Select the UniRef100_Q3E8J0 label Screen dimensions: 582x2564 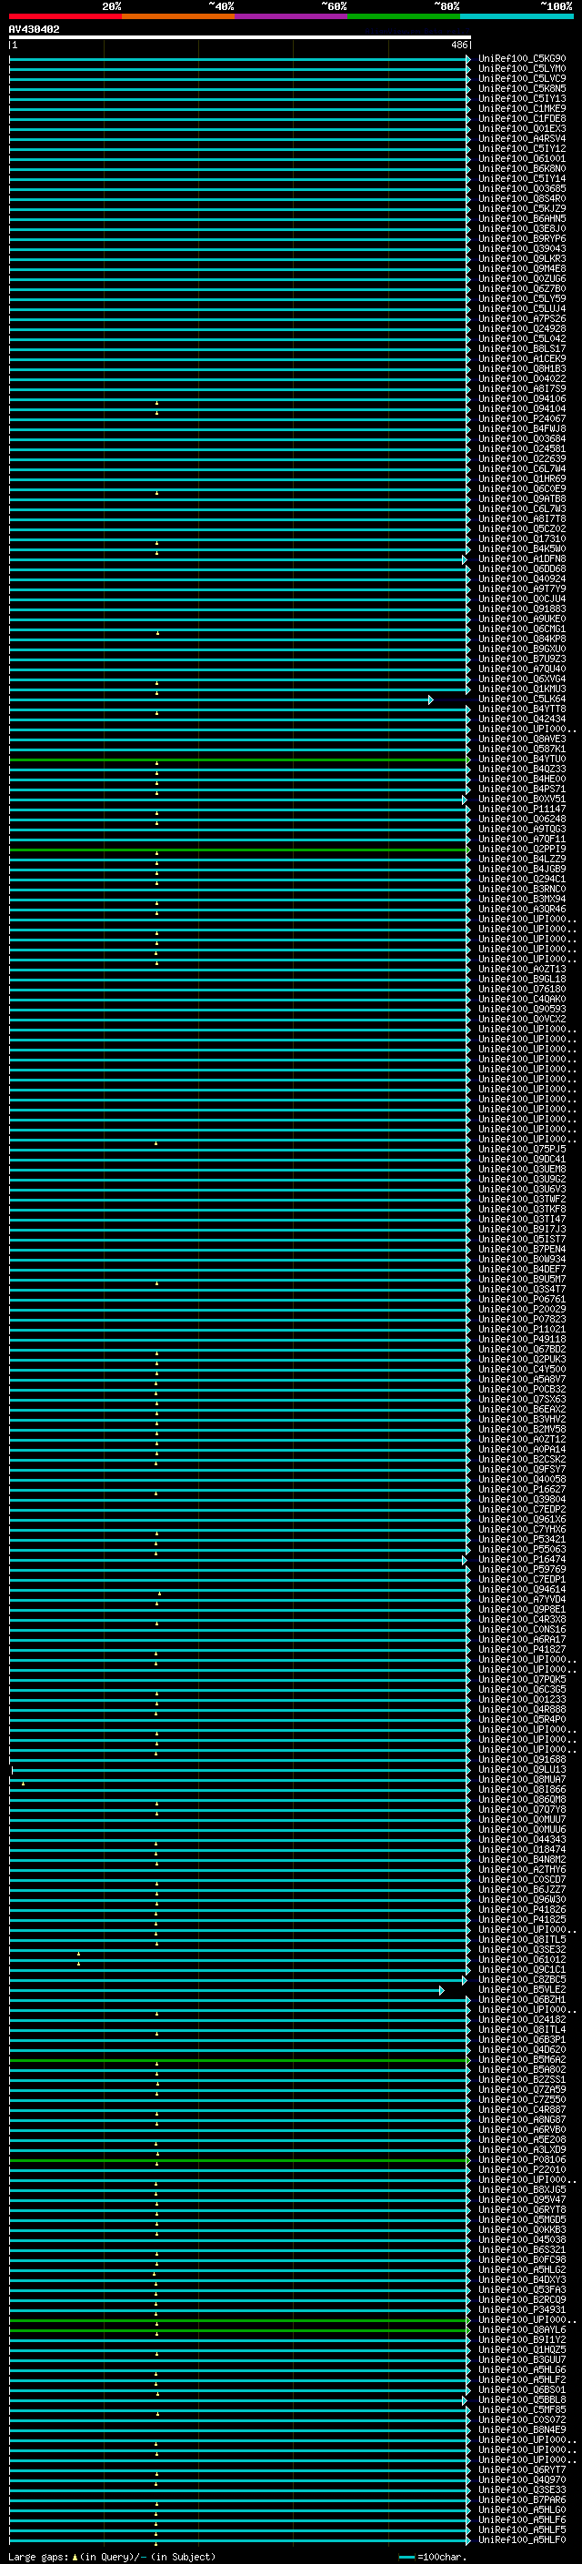[x=522, y=229]
